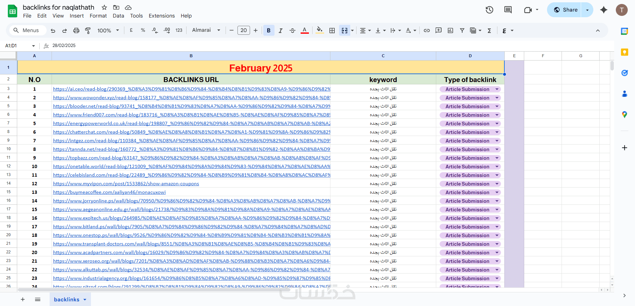This screenshot has height=306, width=635.
Task: Open the comments panel icon
Action: pos(508,10)
